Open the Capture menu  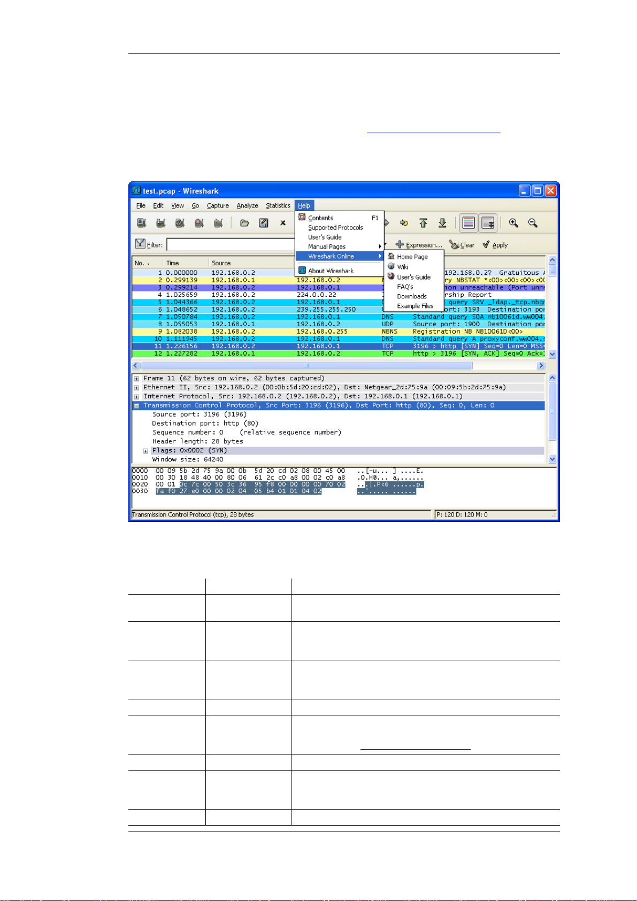click(218, 205)
